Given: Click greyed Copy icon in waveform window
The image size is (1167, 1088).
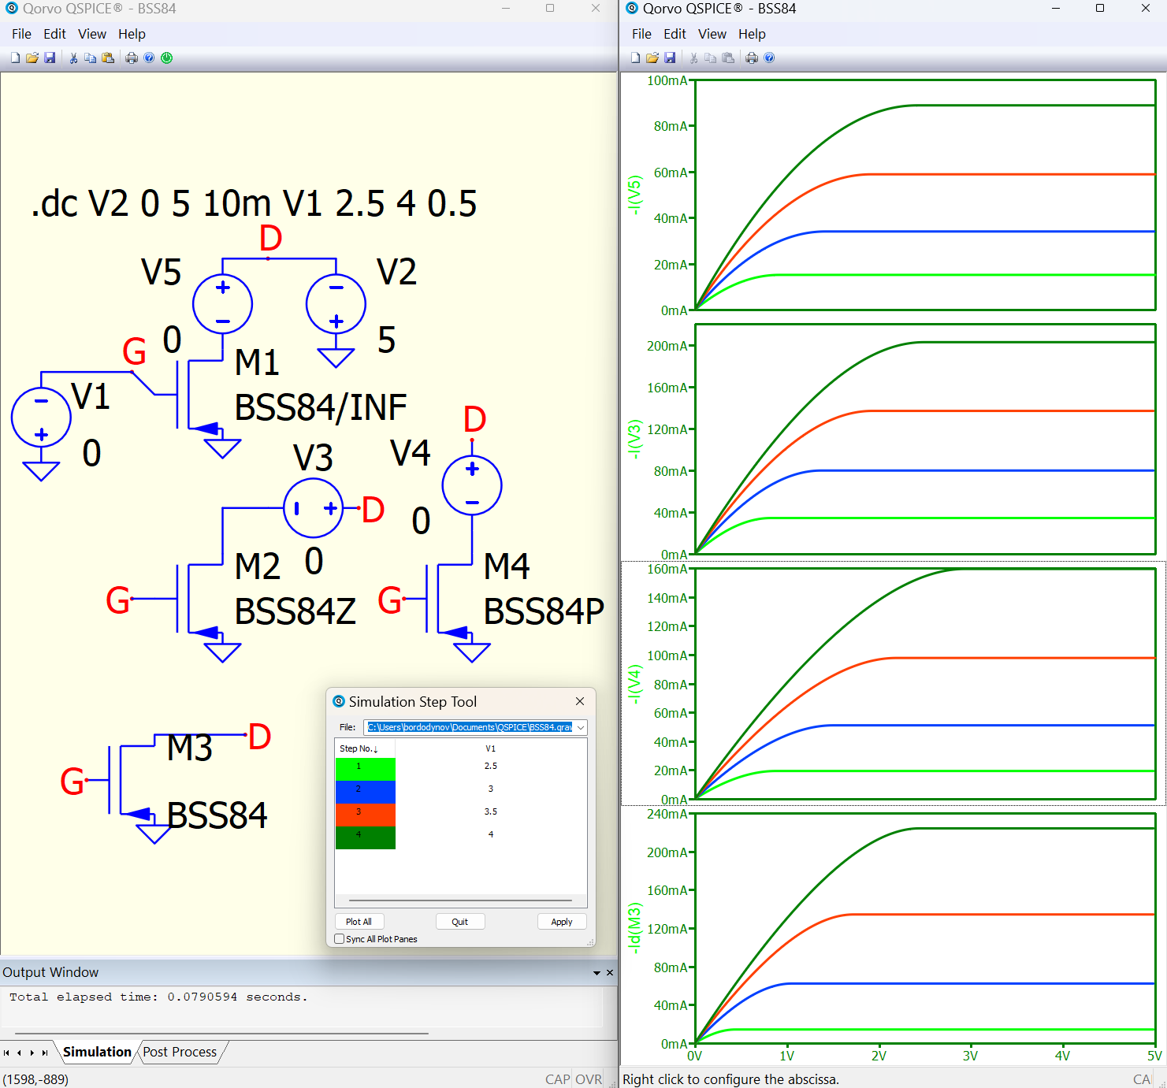Looking at the screenshot, I should [x=711, y=58].
